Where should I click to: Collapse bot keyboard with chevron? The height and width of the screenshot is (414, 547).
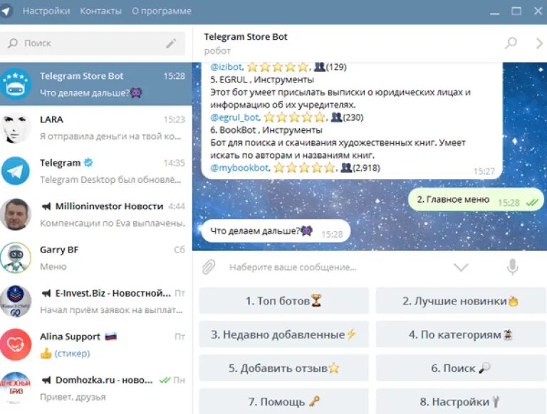pyautogui.click(x=461, y=267)
